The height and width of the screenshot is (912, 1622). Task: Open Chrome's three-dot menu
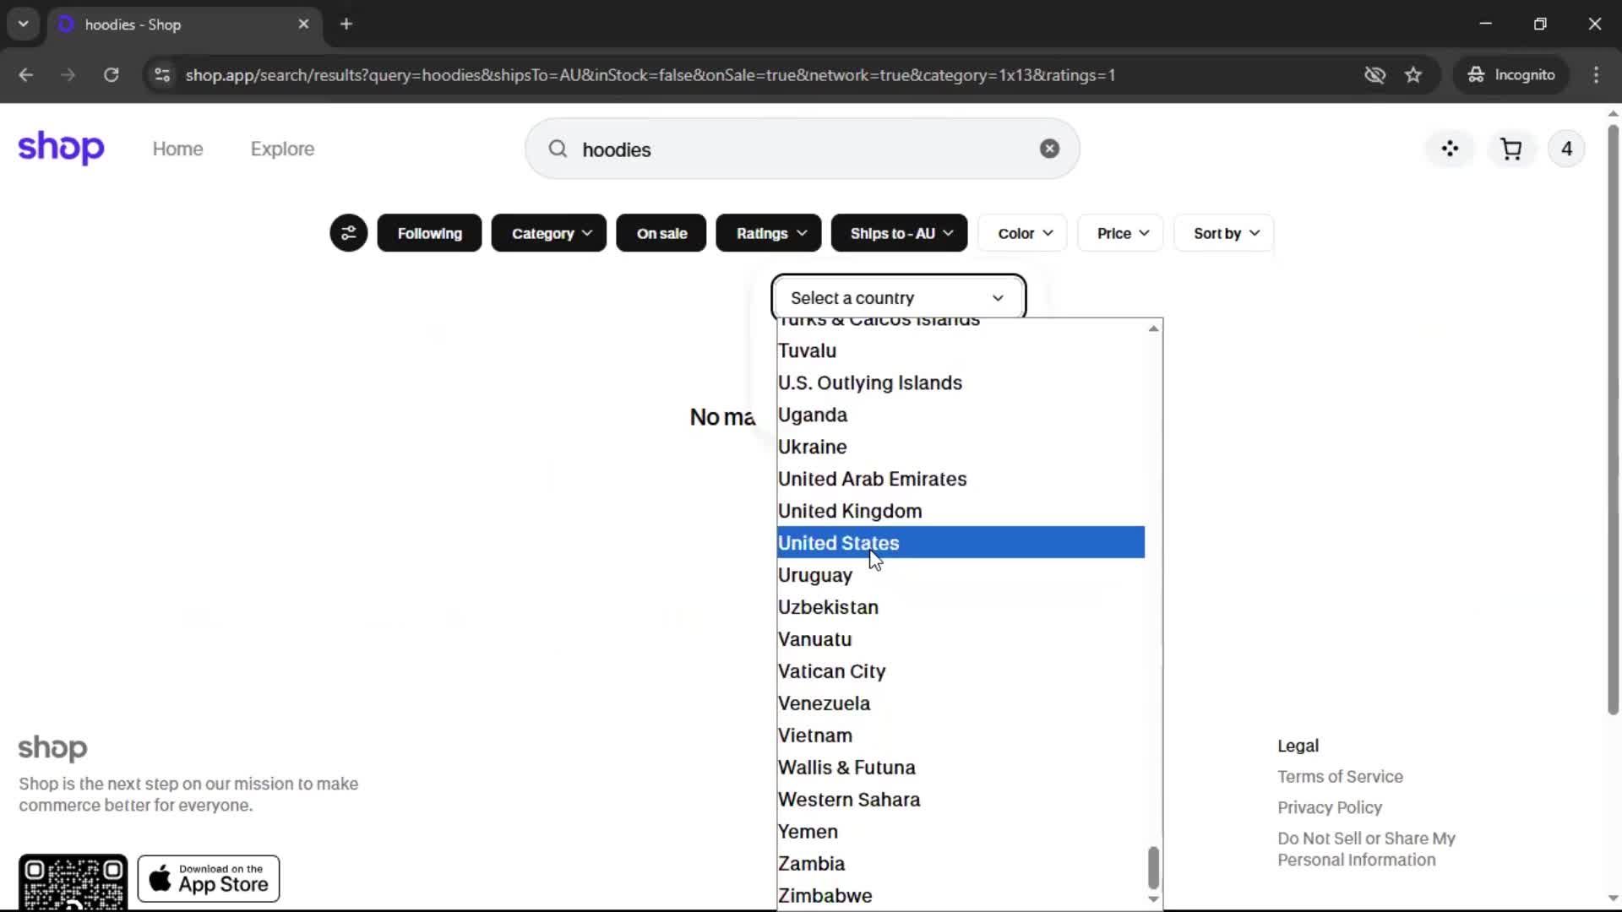[x=1596, y=75]
